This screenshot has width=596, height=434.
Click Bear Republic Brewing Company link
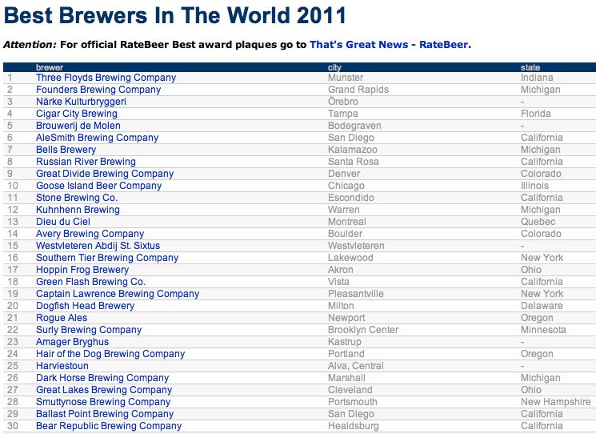pyautogui.click(x=109, y=426)
